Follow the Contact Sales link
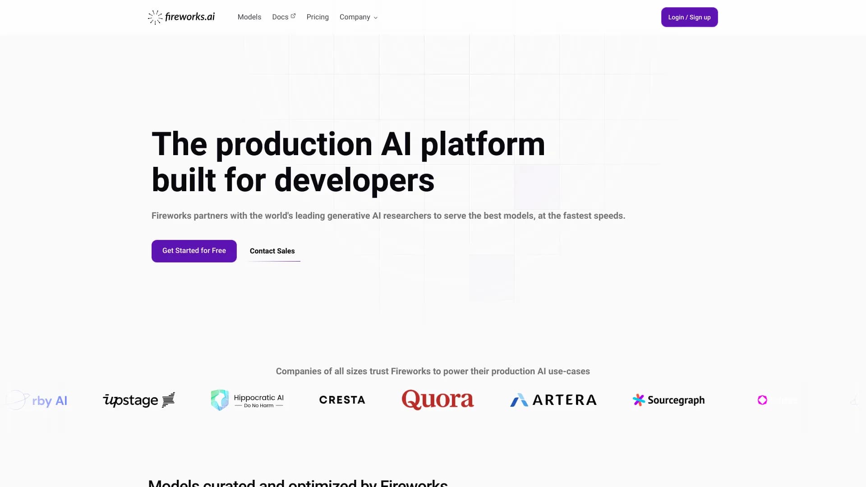 (272, 251)
